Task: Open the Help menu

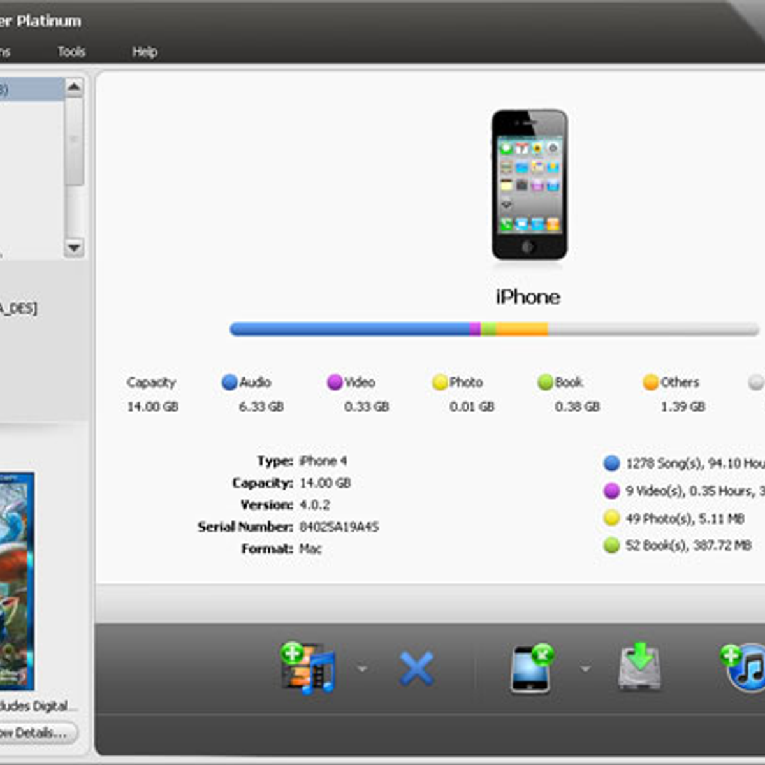Action: pyautogui.click(x=145, y=52)
